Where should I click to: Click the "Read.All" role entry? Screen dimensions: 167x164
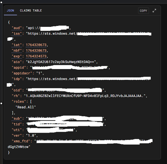[x=25, y=107]
